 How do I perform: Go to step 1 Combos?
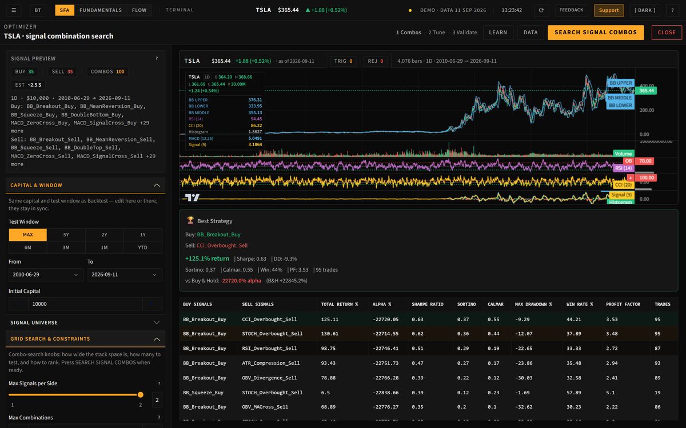(x=409, y=33)
